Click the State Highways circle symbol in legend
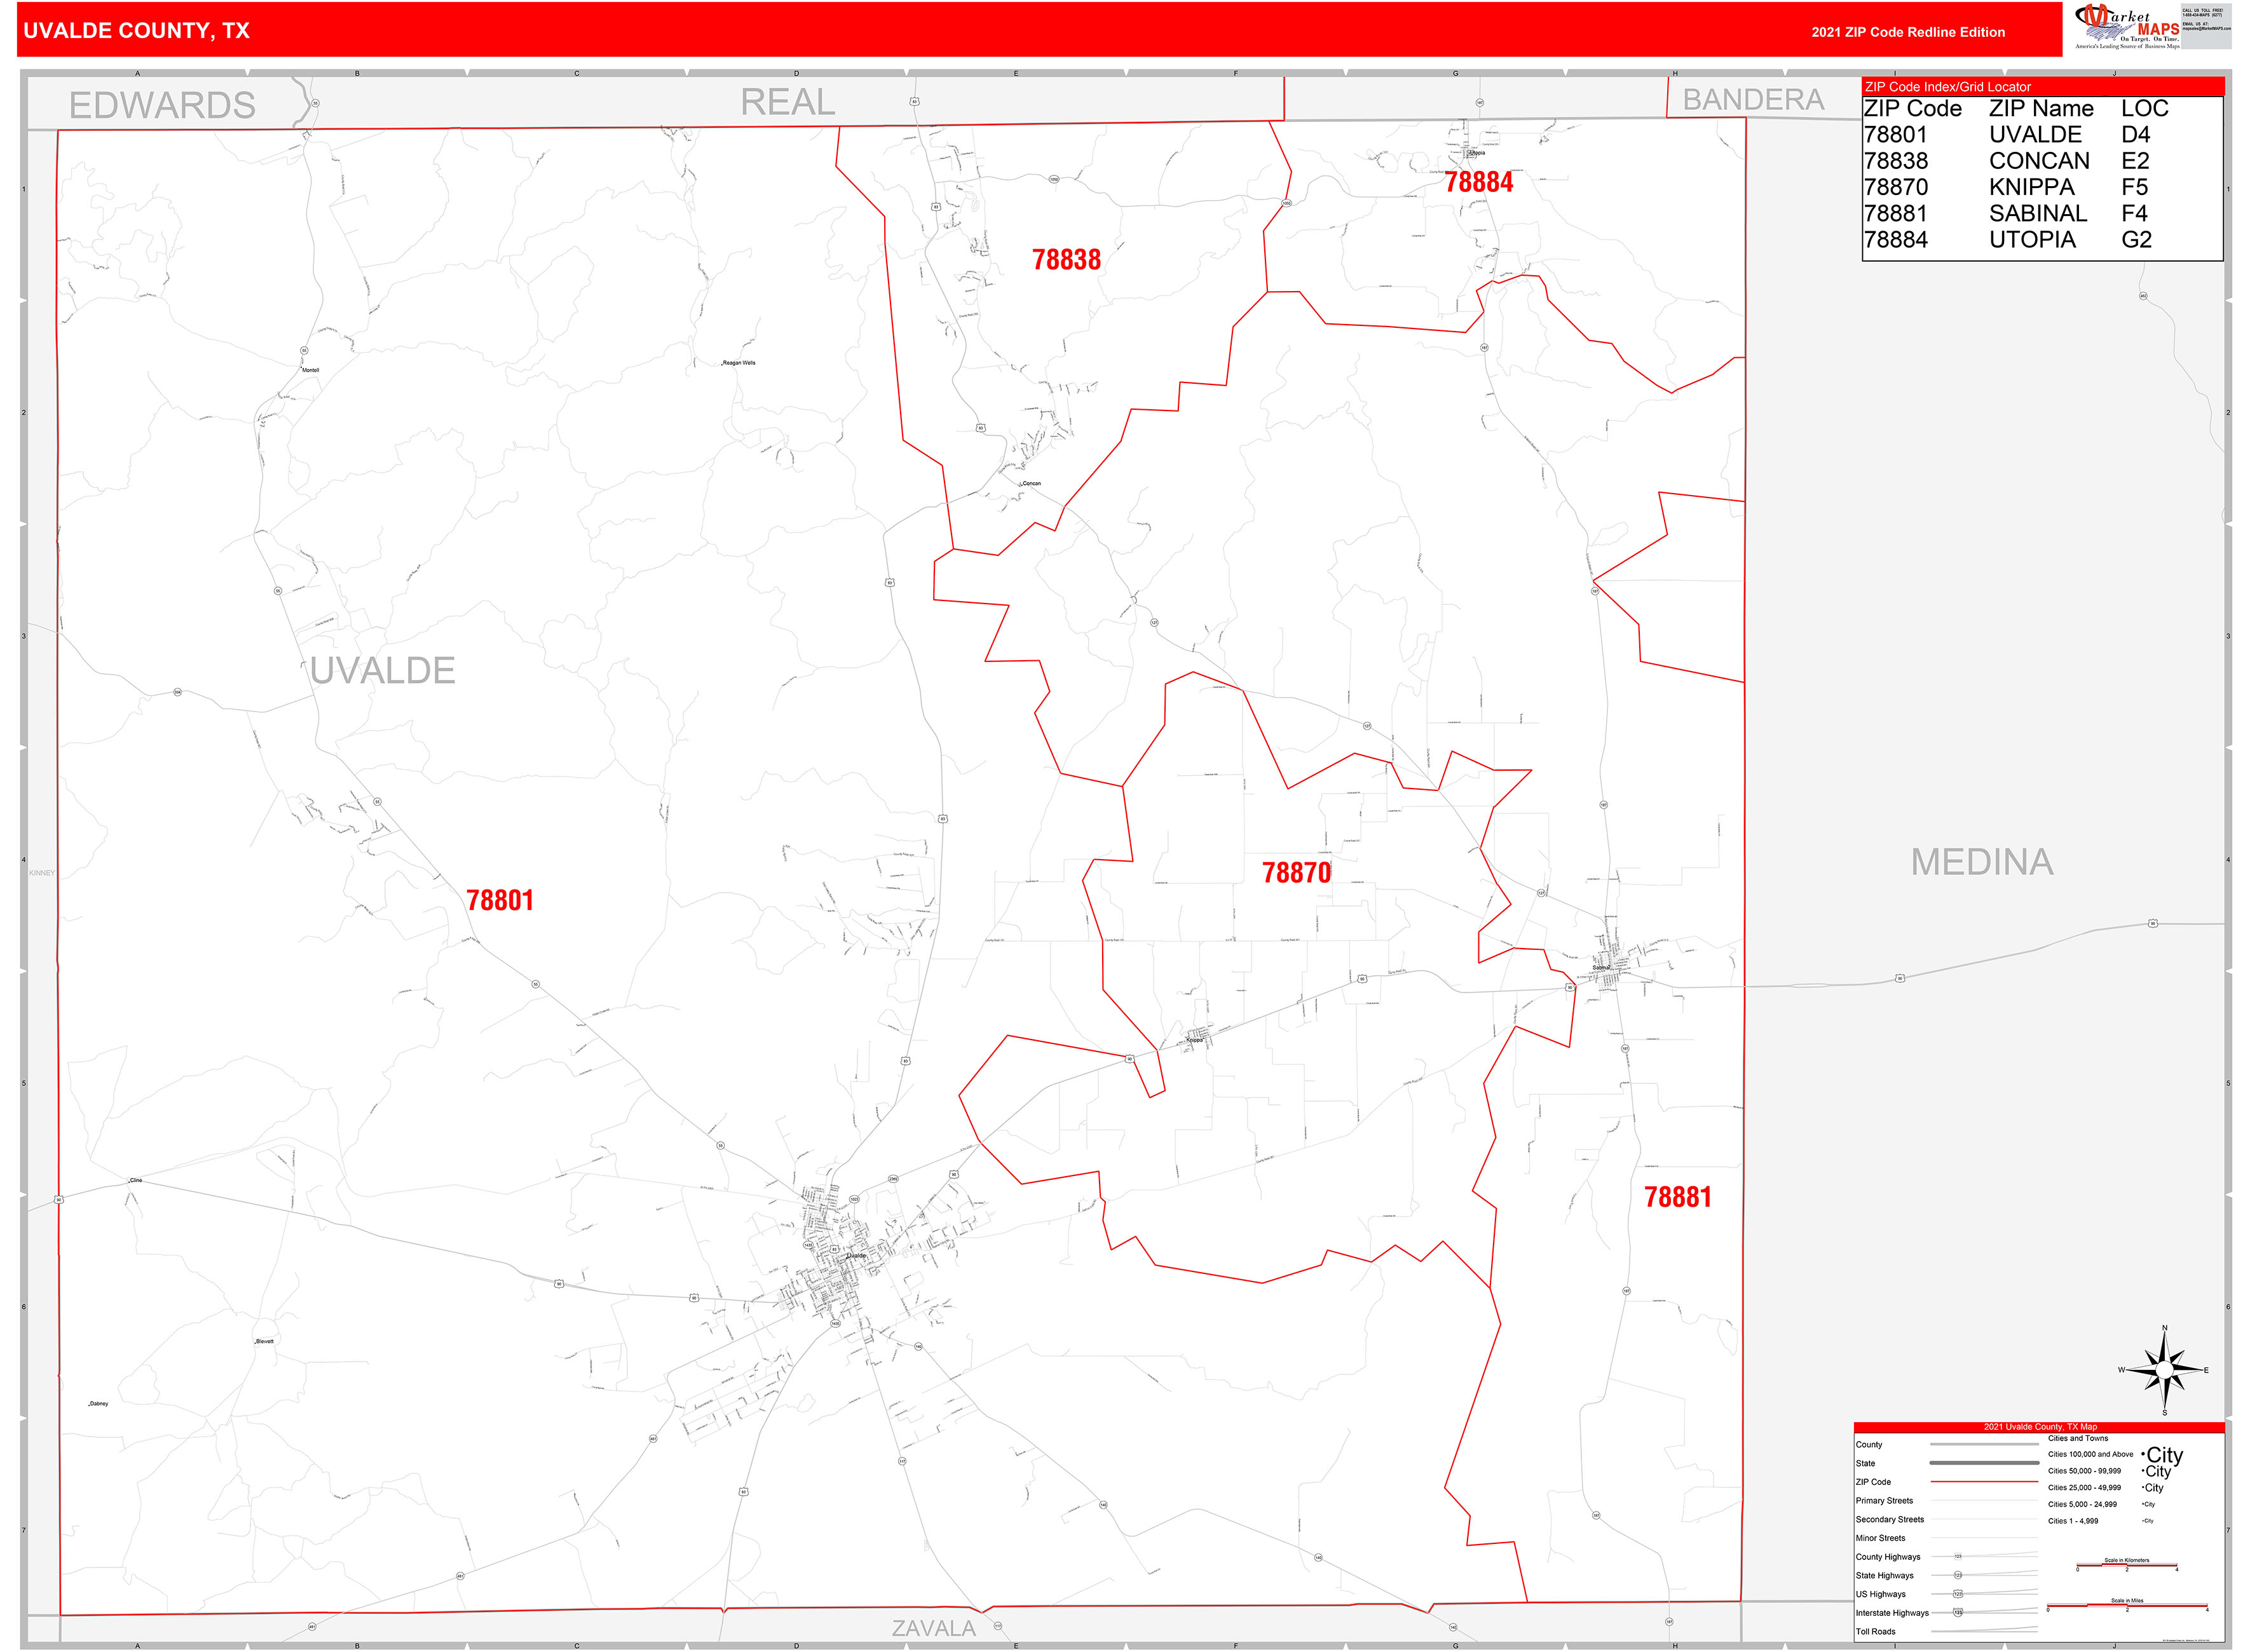 coord(1958,1576)
